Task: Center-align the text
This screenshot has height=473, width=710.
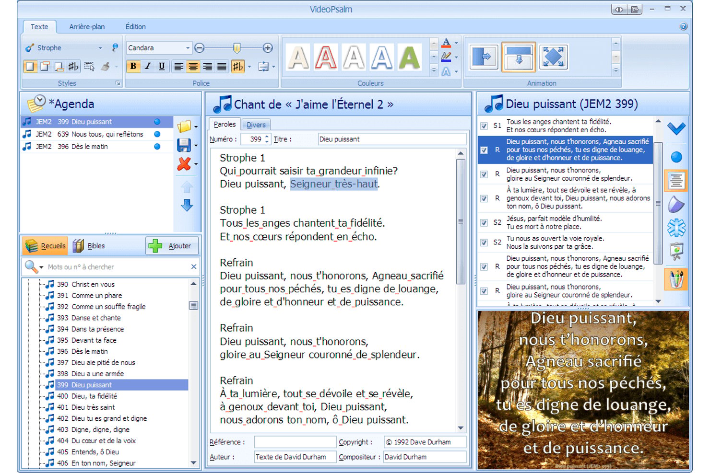Action: pos(193,66)
